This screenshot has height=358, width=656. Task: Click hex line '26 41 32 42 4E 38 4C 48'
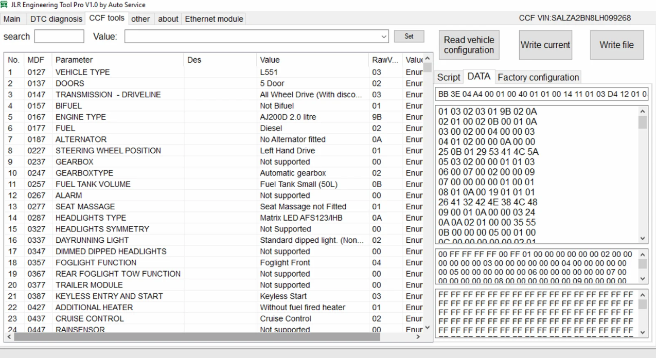(488, 202)
